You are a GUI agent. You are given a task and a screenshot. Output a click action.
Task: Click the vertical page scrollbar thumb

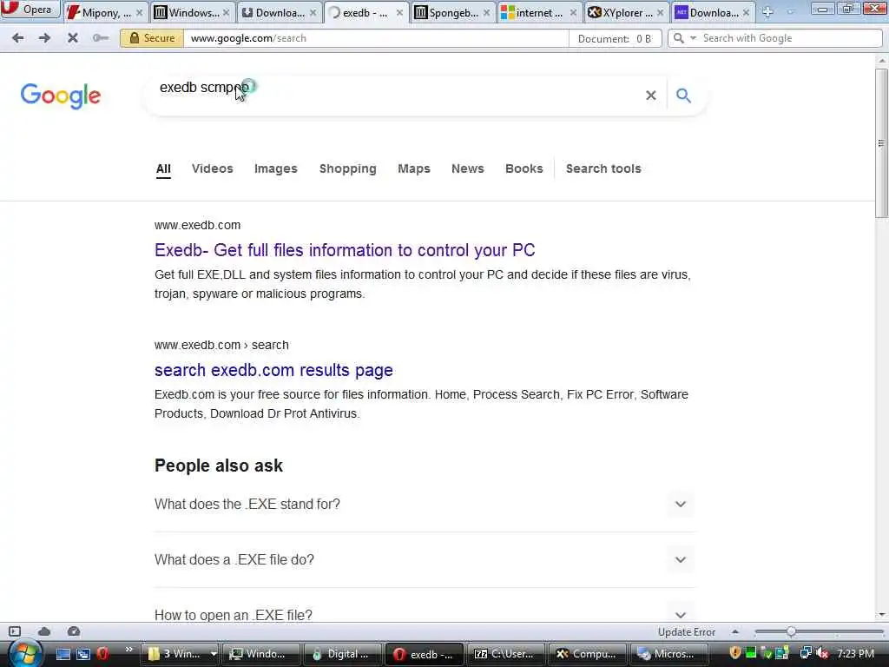click(882, 142)
